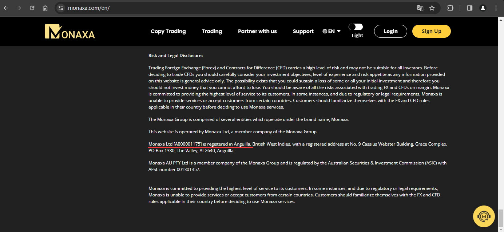View site information icon in address bar
This screenshot has height=232, width=504.
(61, 8)
